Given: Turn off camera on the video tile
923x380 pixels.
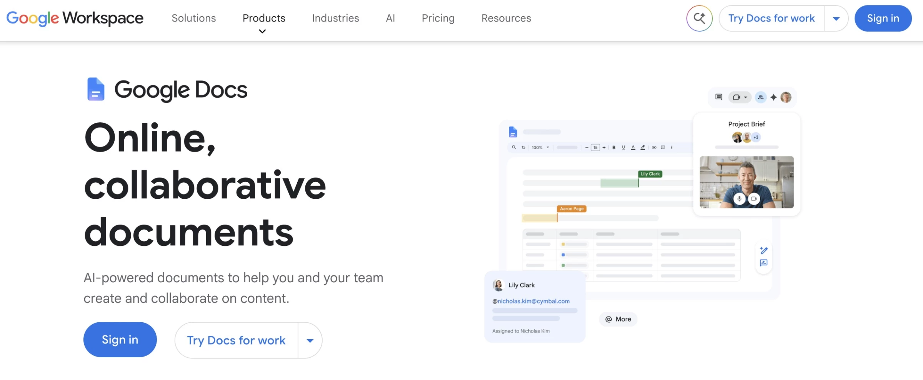Looking at the screenshot, I should 754,199.
